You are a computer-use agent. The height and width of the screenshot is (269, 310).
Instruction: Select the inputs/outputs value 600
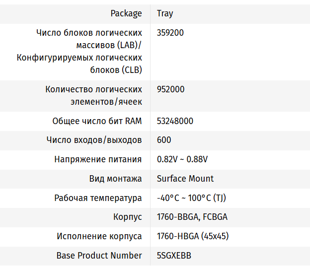coord(164,140)
